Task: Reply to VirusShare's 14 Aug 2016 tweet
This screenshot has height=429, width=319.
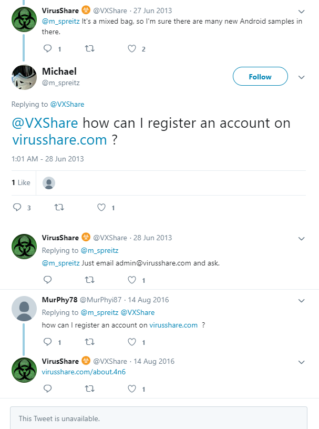Action: [47, 389]
